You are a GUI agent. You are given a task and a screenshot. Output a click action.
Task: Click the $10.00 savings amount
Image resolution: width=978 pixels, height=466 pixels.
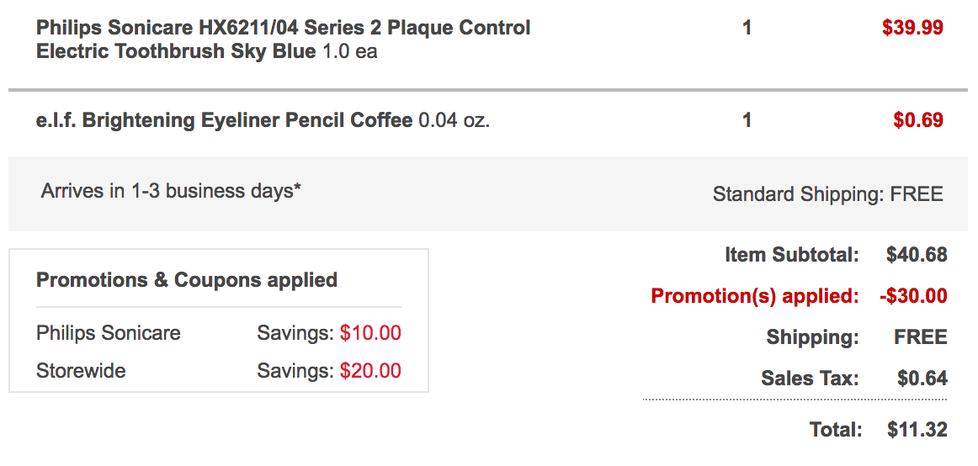[370, 333]
